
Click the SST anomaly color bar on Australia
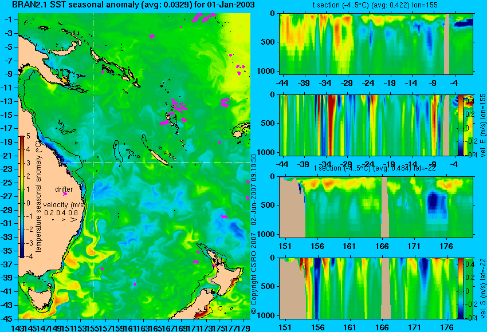22,197
